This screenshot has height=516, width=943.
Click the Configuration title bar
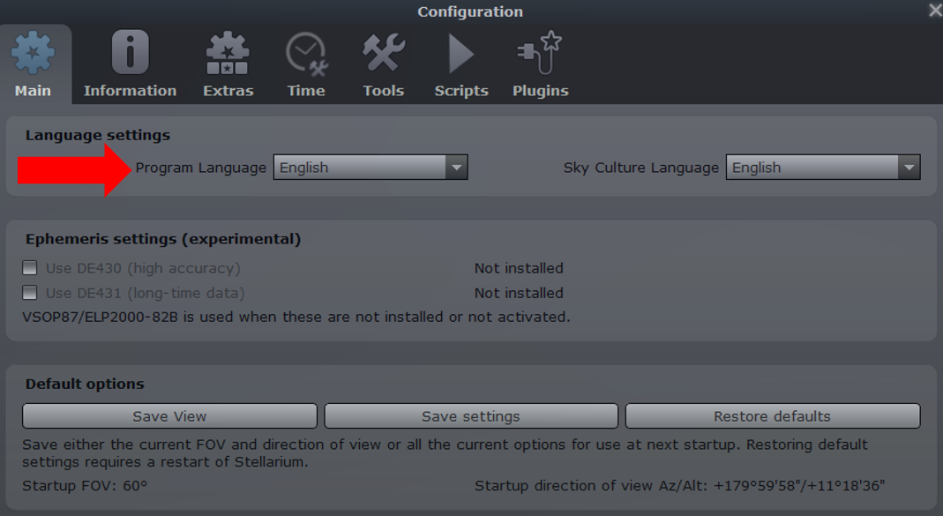(470, 11)
